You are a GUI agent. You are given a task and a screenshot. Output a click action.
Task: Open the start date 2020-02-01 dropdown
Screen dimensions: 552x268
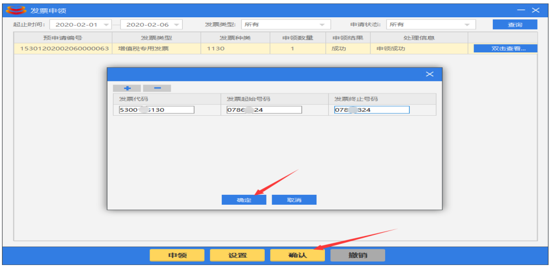tap(106, 25)
